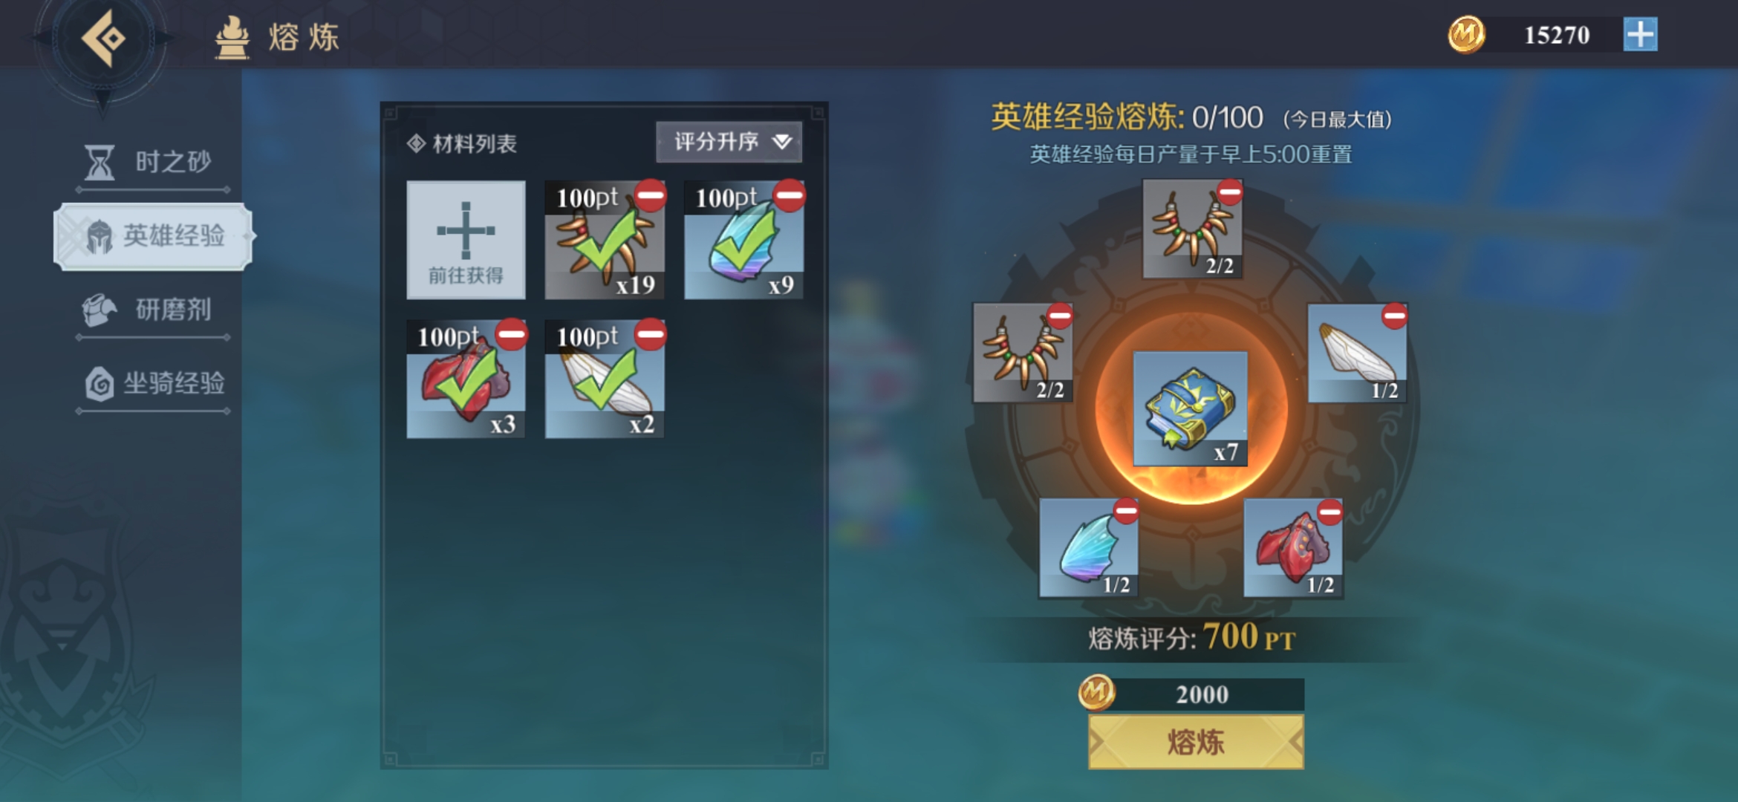Screen dimensions: 1738x802
Task: Switch to the 研磨剂 tab
Action: [153, 310]
